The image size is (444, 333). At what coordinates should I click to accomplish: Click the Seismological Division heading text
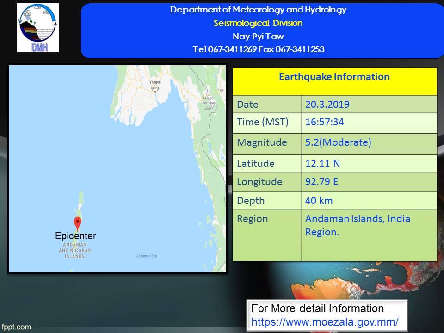click(x=258, y=23)
